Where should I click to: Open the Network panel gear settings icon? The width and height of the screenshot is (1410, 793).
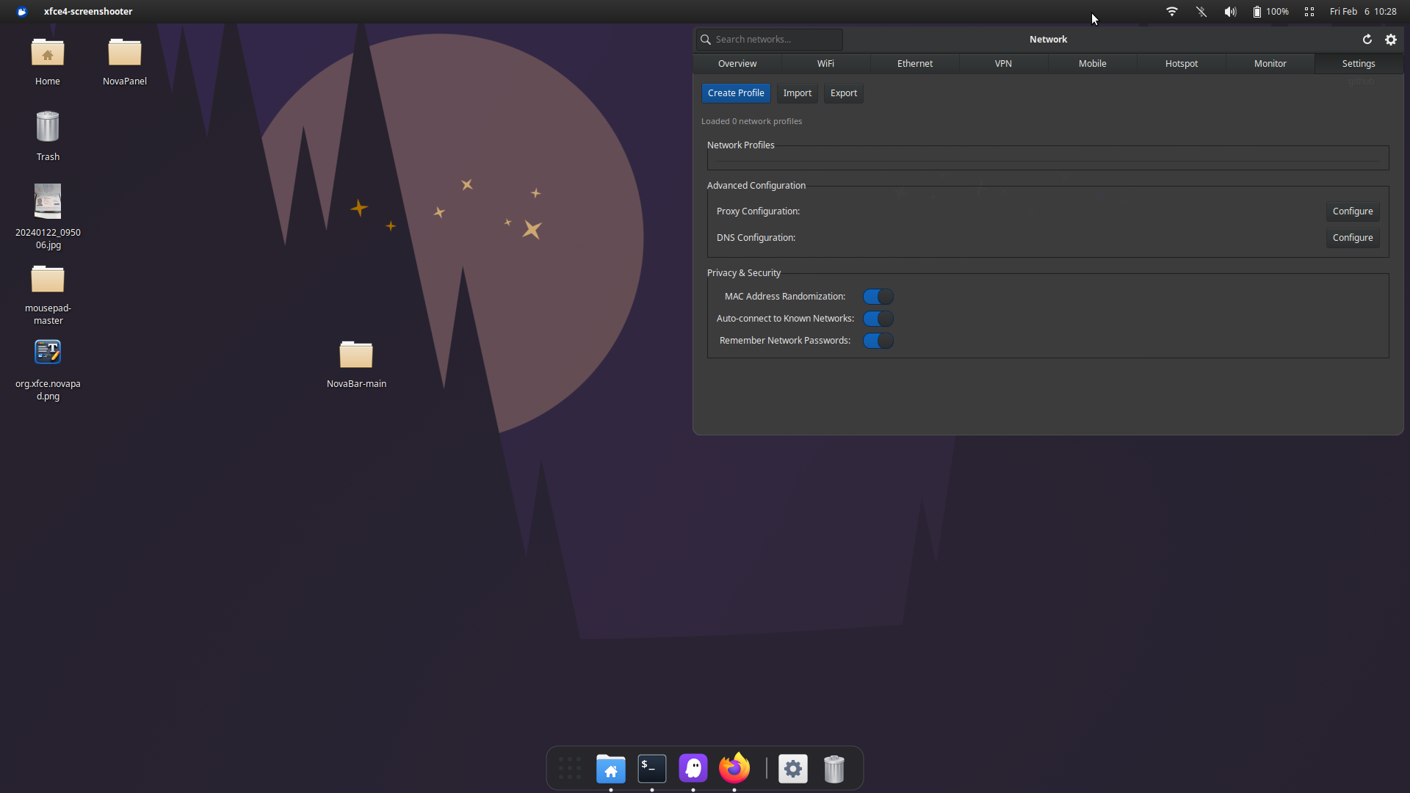(x=1391, y=40)
